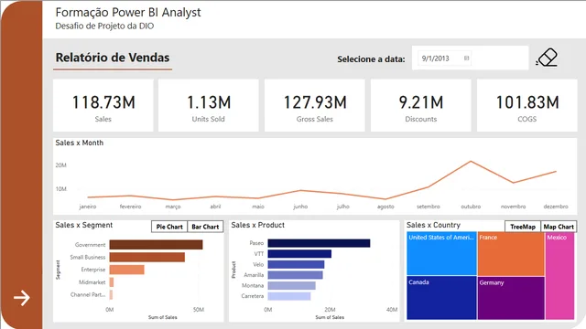Click the 9/1/2013 date input field
This screenshot has width=586, height=329.
[444, 58]
